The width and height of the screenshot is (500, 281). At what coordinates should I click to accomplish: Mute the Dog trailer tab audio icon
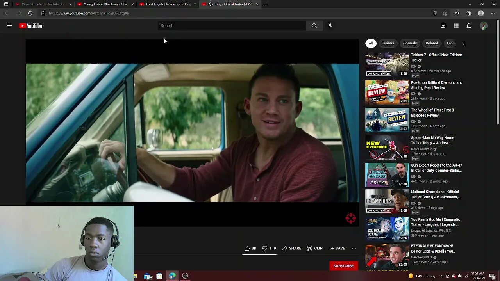(211, 4)
